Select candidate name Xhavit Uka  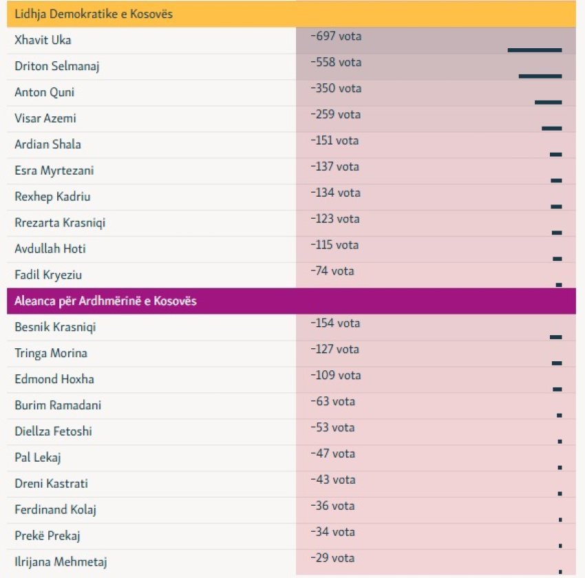point(43,40)
